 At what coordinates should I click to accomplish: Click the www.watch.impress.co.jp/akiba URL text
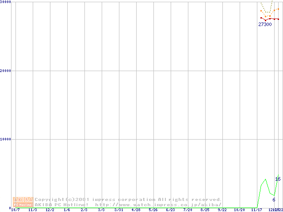[x=158, y=204]
